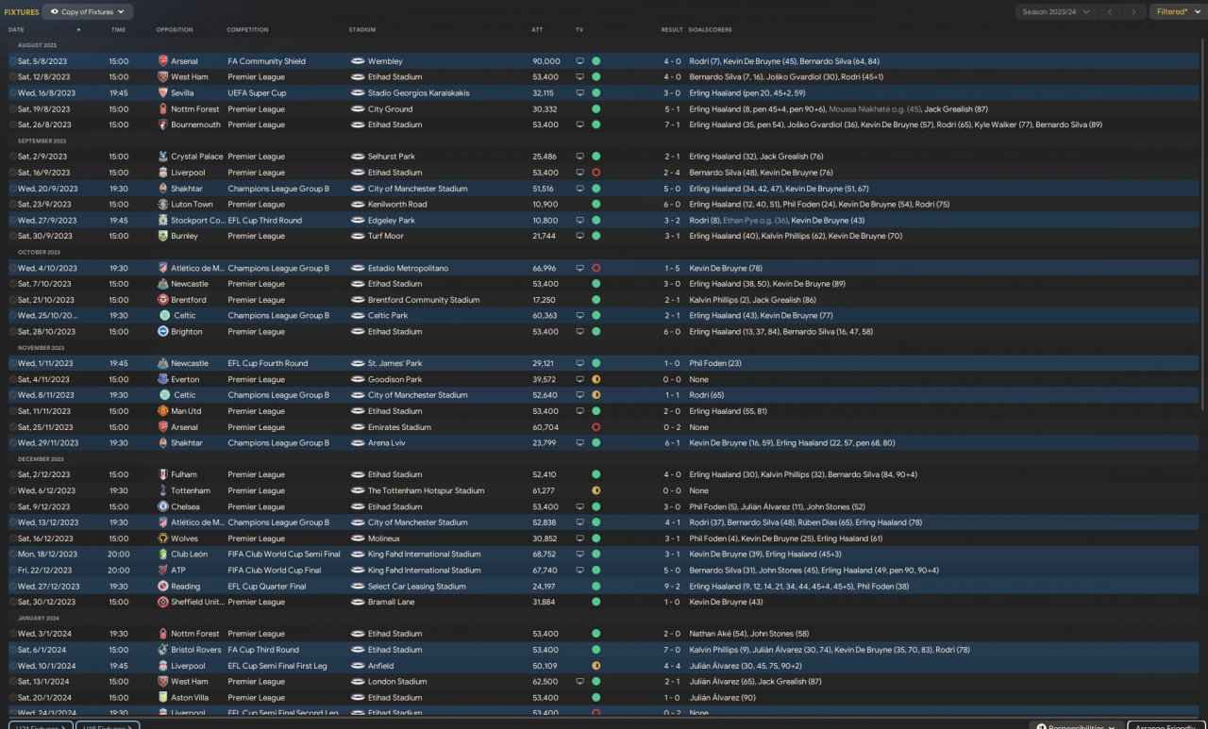Viewport: 1208px width, 729px height.
Task: Click the Sat, 23/9/2023 fixture date
Action: (x=42, y=205)
